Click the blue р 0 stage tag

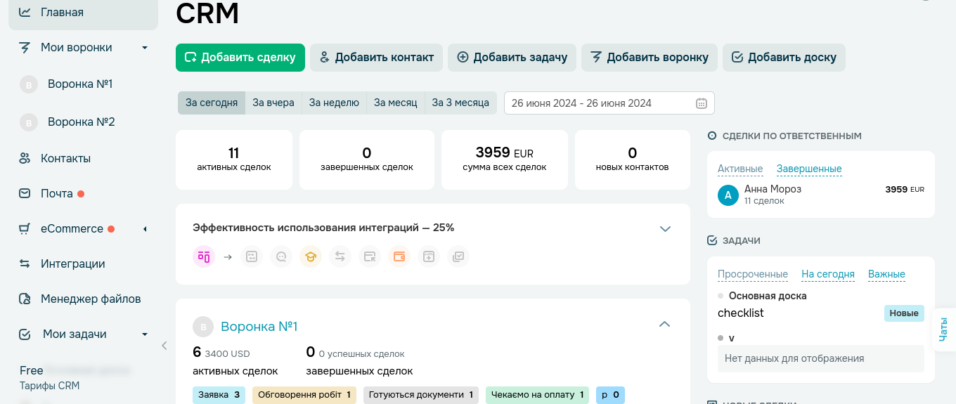[610, 395]
